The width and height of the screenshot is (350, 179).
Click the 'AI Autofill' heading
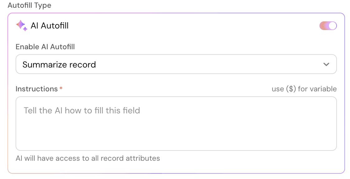(50, 26)
